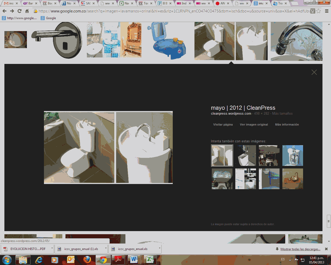Open the Chrome menu icon
Viewport: 331px width, 265px height.
coord(327,11)
